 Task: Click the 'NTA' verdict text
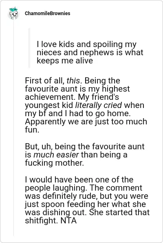[68, 220]
